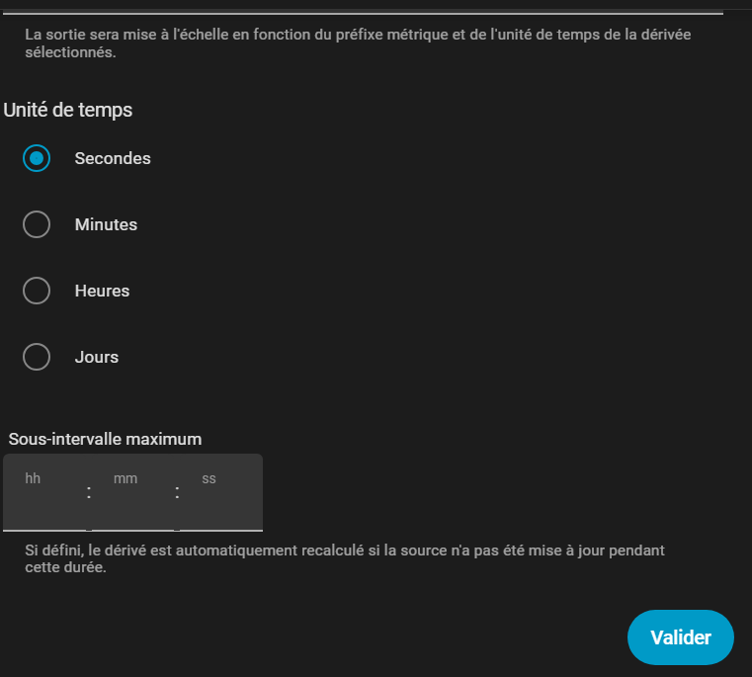Choose the Minutes radio option
This screenshot has height=677, width=752.
[37, 224]
